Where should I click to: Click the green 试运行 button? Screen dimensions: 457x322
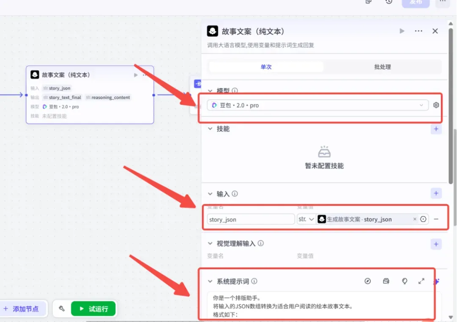93,308
